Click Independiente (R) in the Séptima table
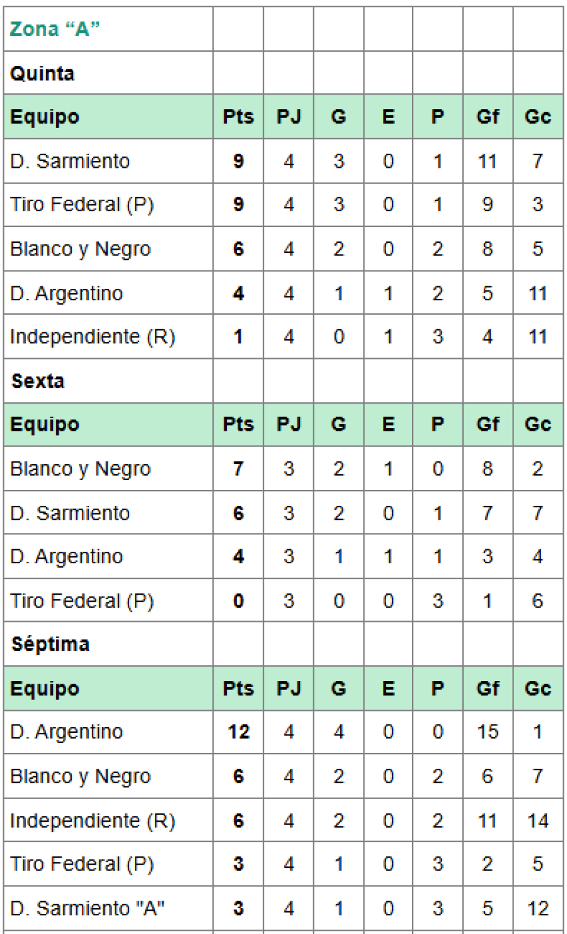 (x=93, y=820)
